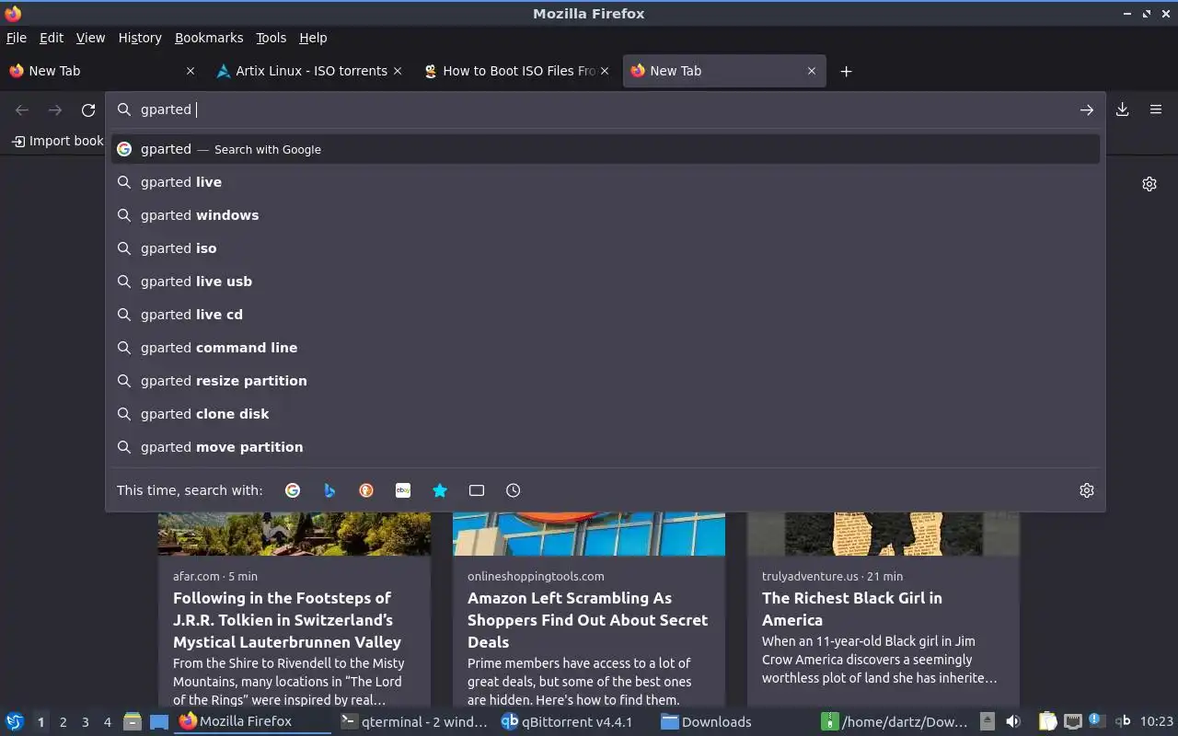
Task: Choose the 'gparted live cd' suggestion
Action: 606,315
